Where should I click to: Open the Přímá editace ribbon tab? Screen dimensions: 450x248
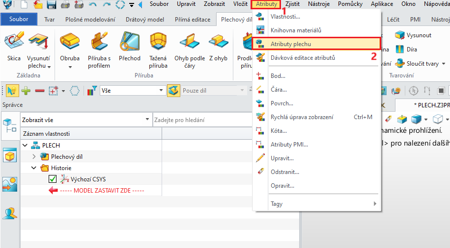(193, 20)
